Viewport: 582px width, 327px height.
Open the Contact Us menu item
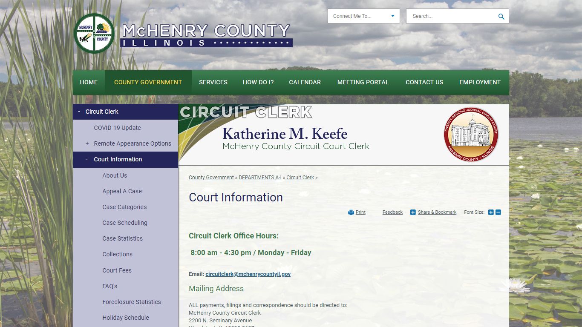click(x=424, y=82)
